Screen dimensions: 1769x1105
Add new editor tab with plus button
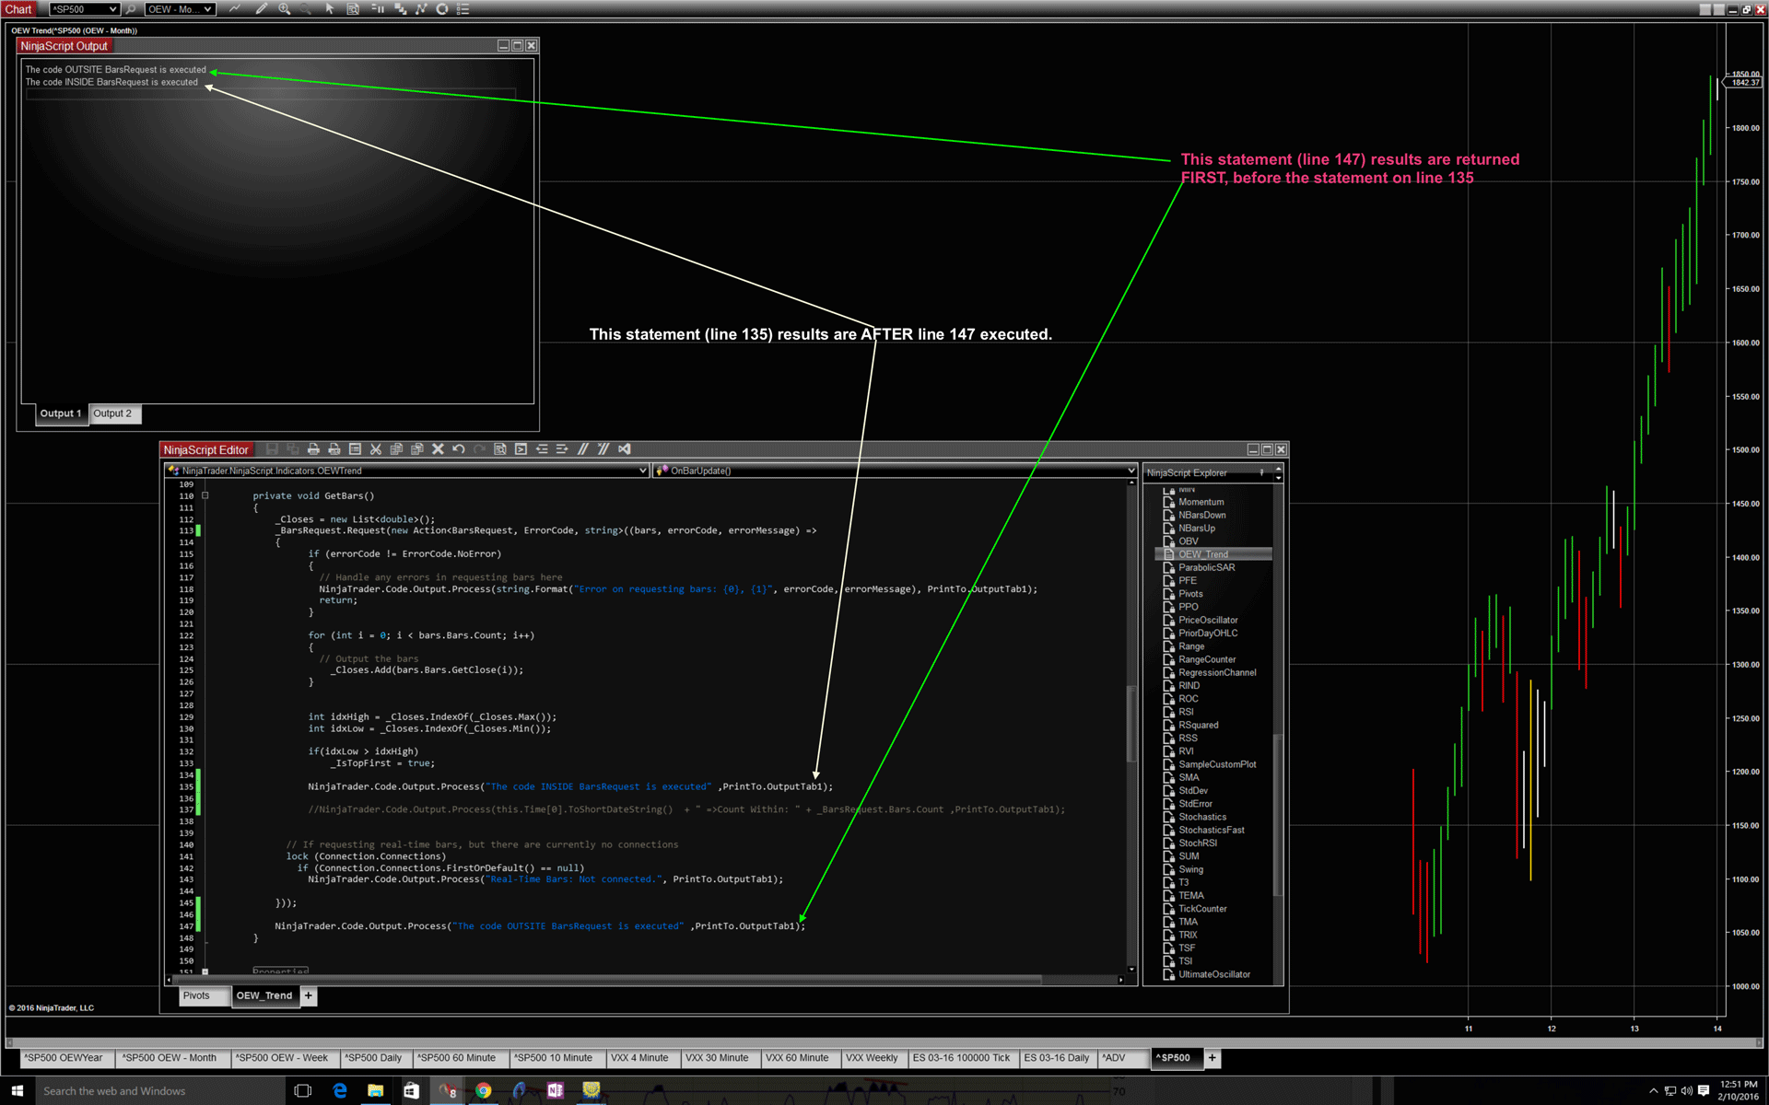click(x=309, y=995)
